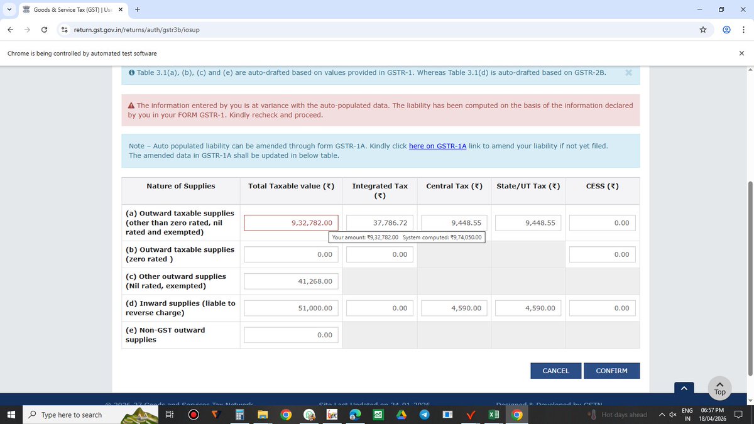Open the Windows Start menu

pos(11,415)
